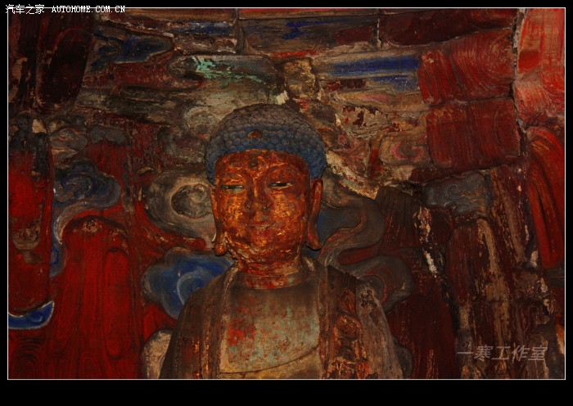The width and height of the screenshot is (573, 406).
Task: Click the blue painted stripe near the top
Action: [372, 65]
